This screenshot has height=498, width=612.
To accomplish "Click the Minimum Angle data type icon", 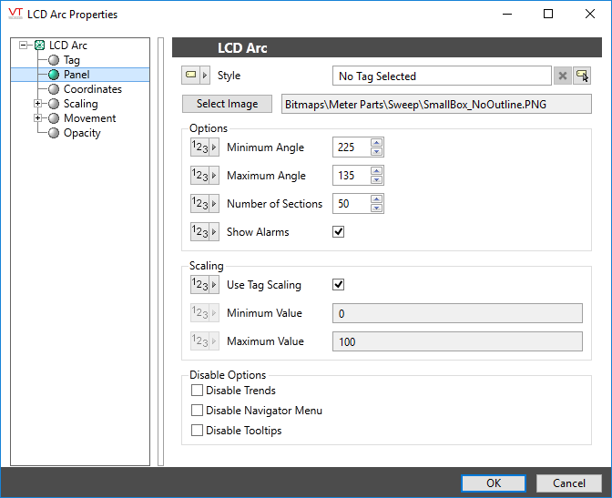I will tap(199, 147).
